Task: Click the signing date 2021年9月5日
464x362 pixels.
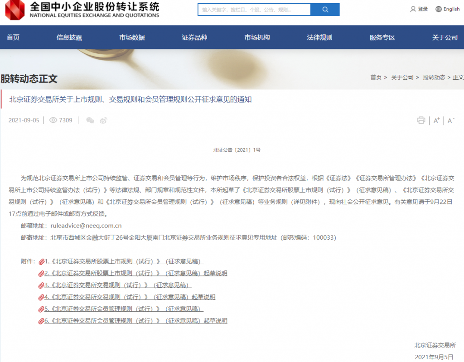Action: [434, 357]
